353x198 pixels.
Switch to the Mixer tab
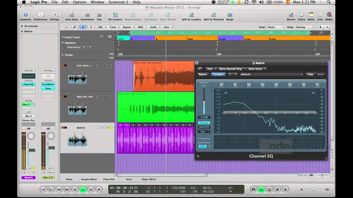pos(69,179)
